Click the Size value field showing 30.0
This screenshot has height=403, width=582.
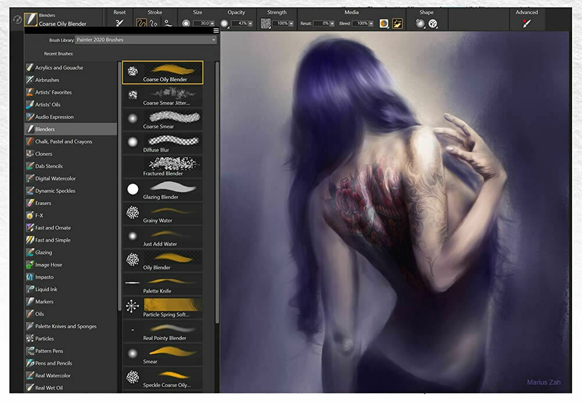click(x=200, y=24)
